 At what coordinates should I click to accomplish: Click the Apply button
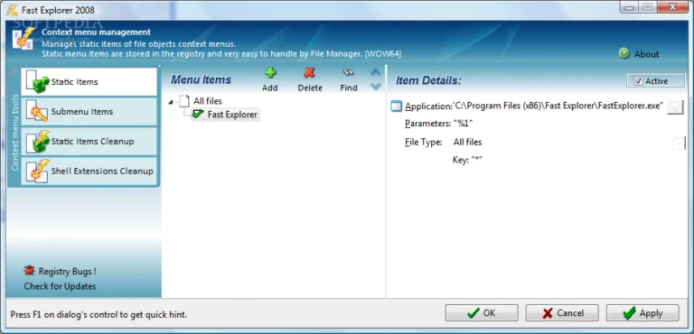pos(642,313)
